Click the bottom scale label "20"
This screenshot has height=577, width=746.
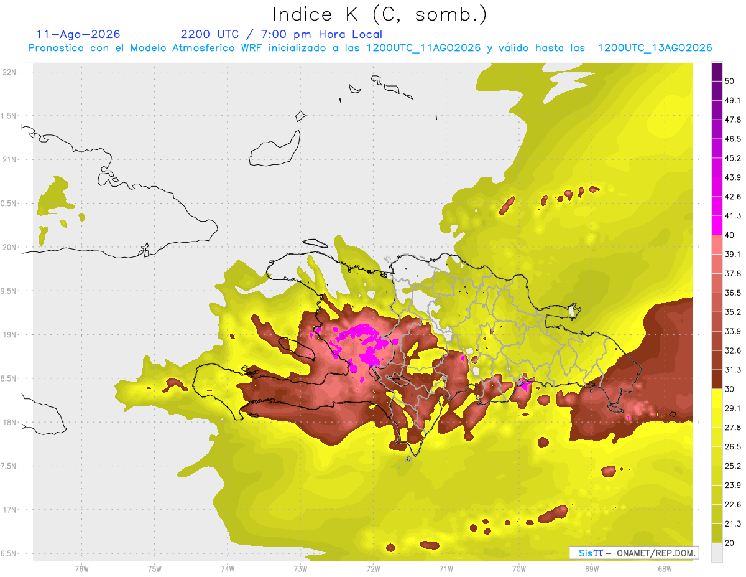tap(730, 543)
